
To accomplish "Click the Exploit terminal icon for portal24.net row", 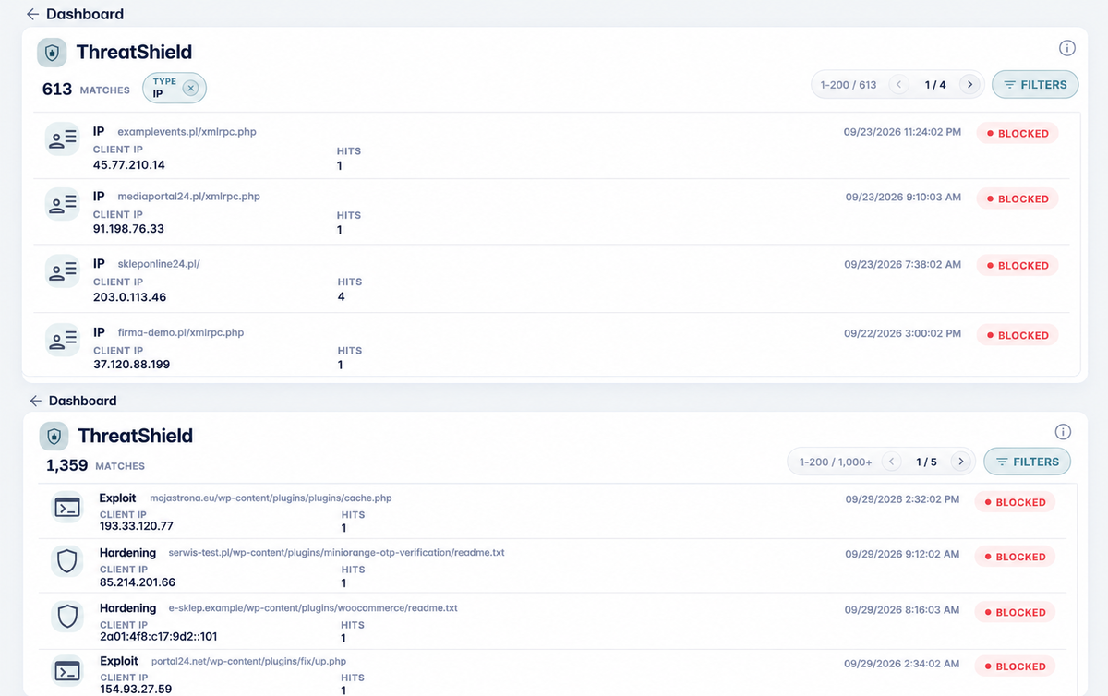I will pyautogui.click(x=67, y=670).
